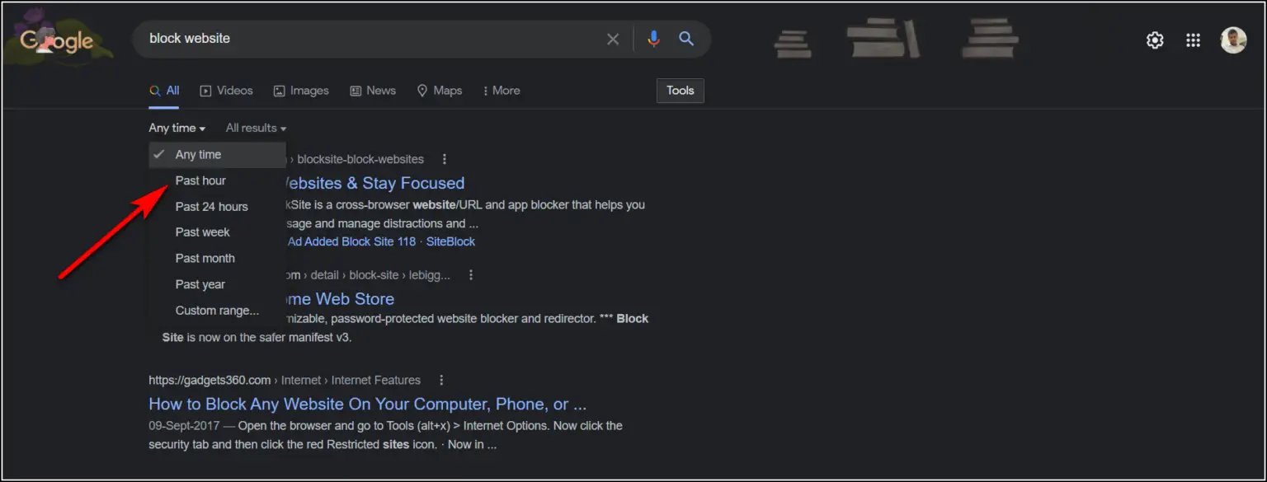Click the profile avatar picture

1232,39
